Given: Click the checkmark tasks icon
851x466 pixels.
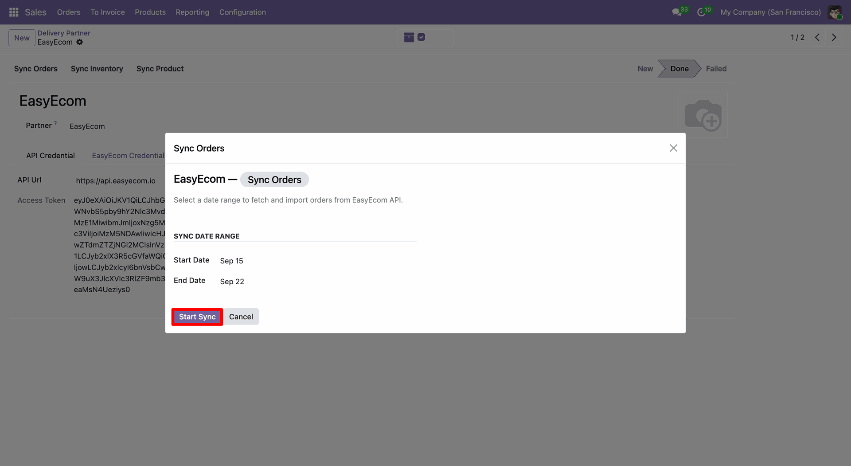Looking at the screenshot, I should click(x=422, y=37).
